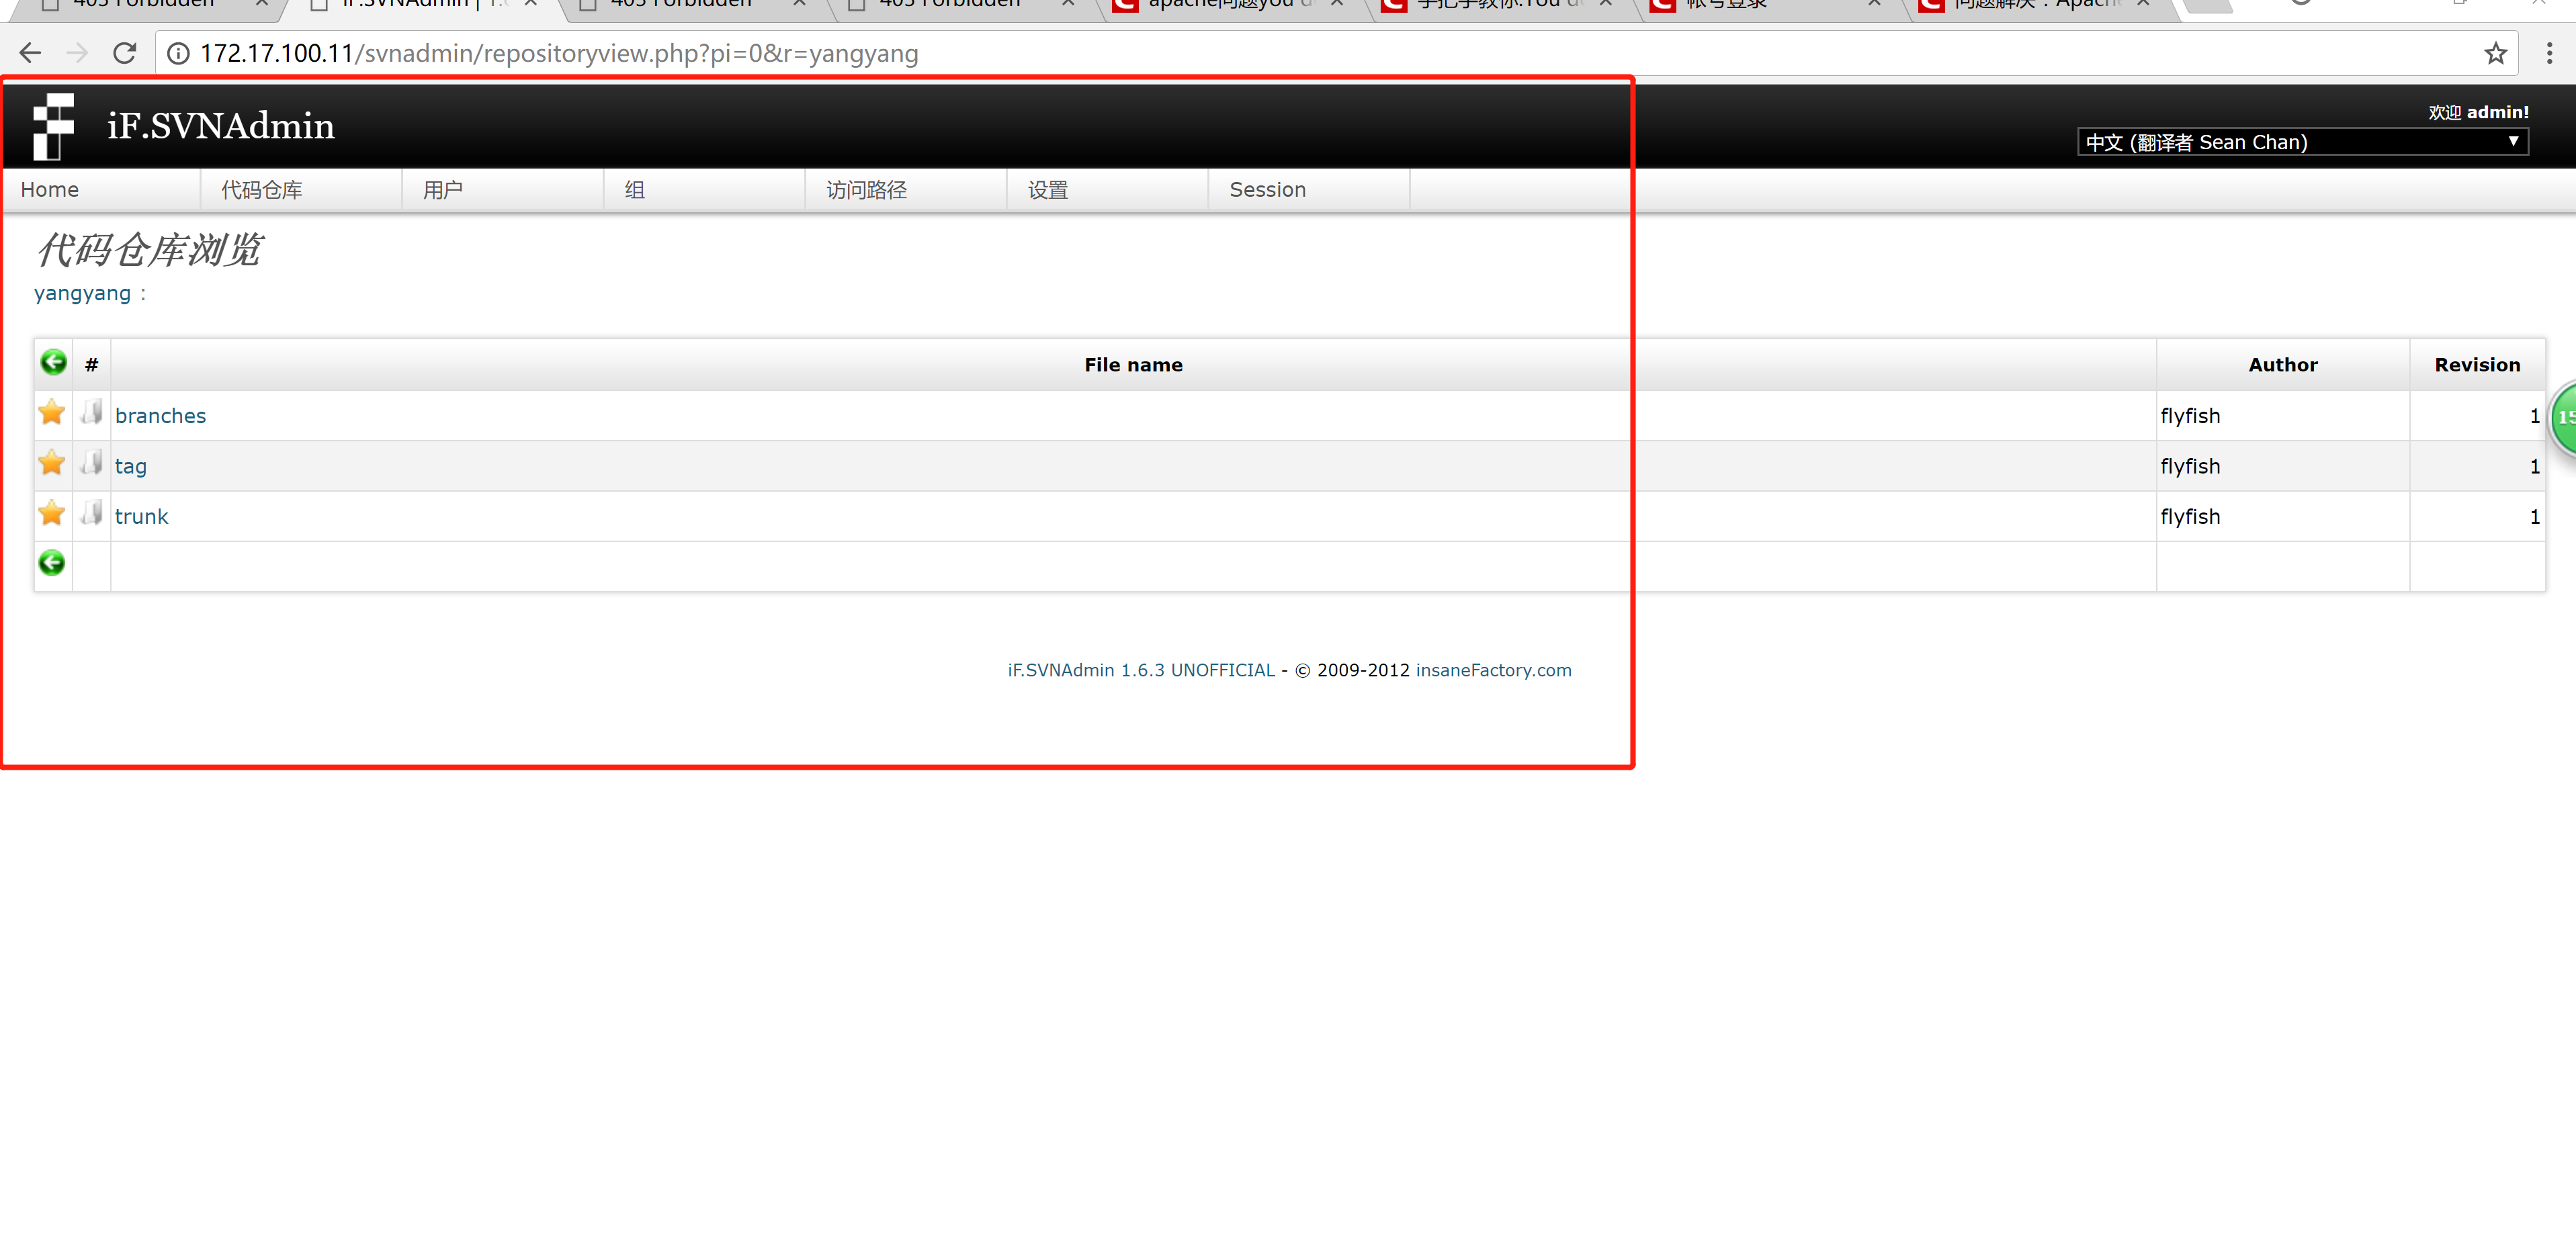Visit the insaneFactory.com footer link

point(1493,670)
